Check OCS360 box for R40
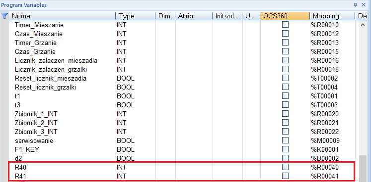This screenshot has height=182, width=371. (286, 167)
